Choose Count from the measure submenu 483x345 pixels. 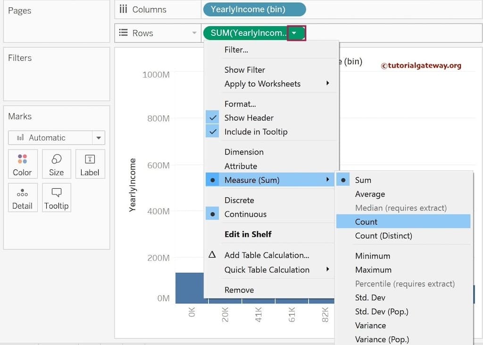(x=366, y=222)
